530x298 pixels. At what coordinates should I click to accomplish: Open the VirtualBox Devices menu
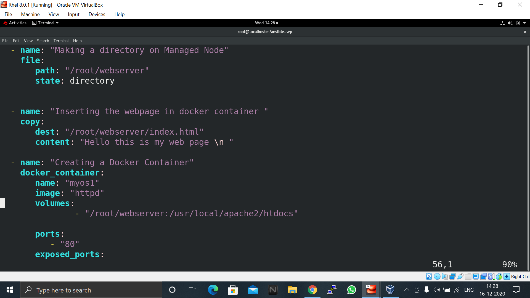click(x=97, y=14)
